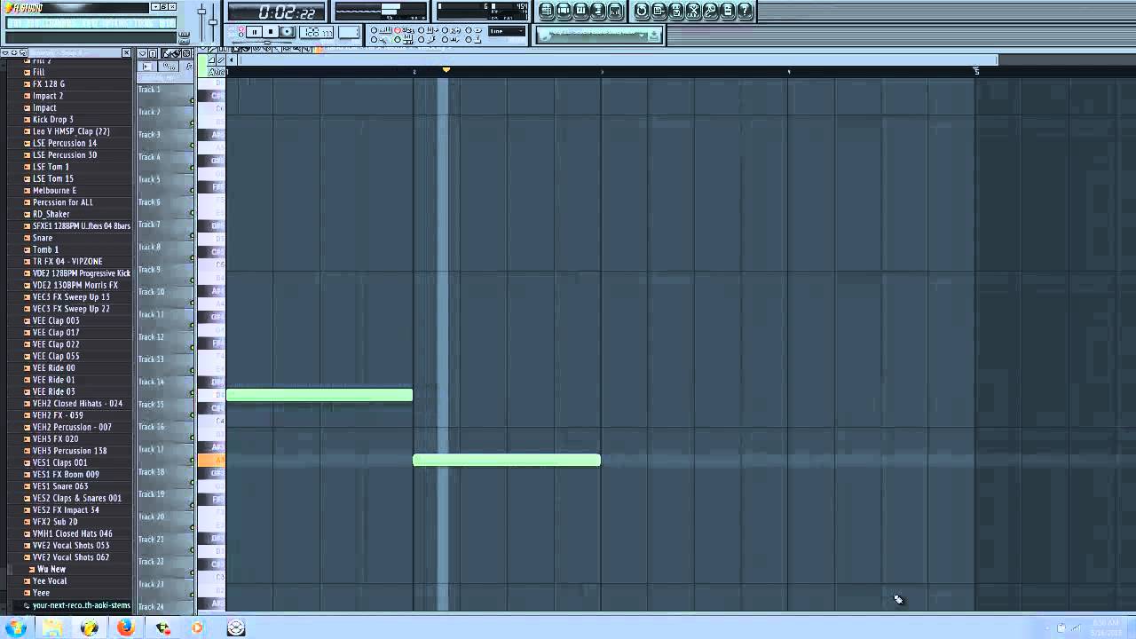
Task: Arm recording with the record button
Action: pos(288,32)
